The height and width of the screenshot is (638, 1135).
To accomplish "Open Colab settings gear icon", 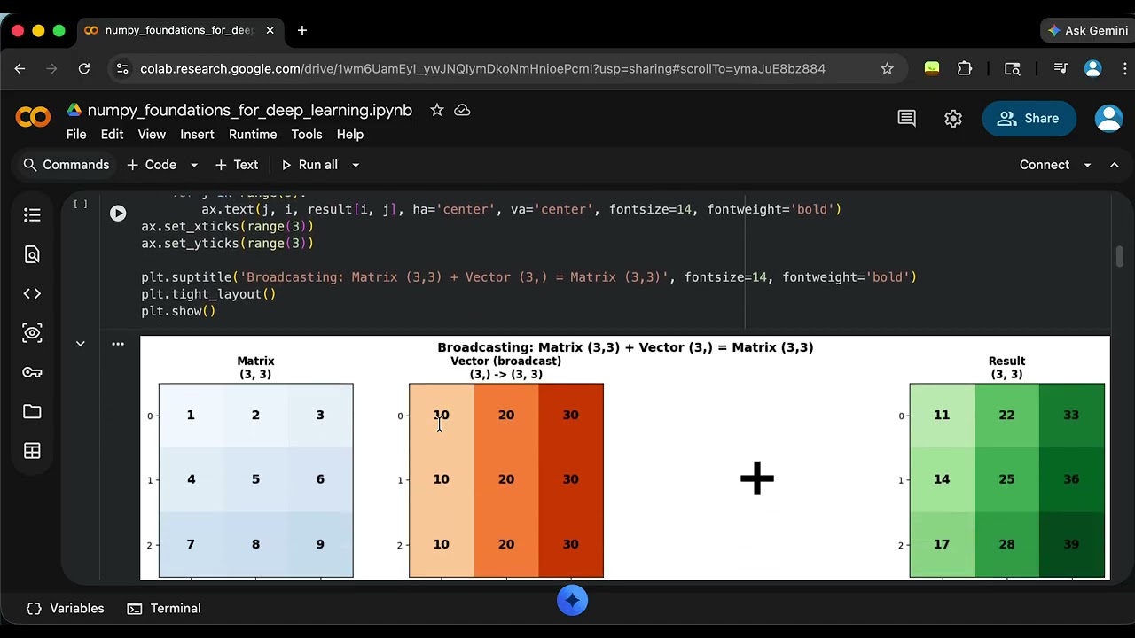I will (953, 119).
